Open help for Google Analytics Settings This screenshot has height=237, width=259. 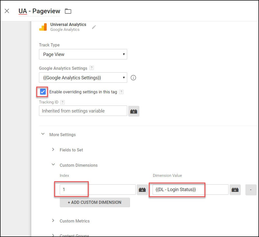(x=91, y=68)
